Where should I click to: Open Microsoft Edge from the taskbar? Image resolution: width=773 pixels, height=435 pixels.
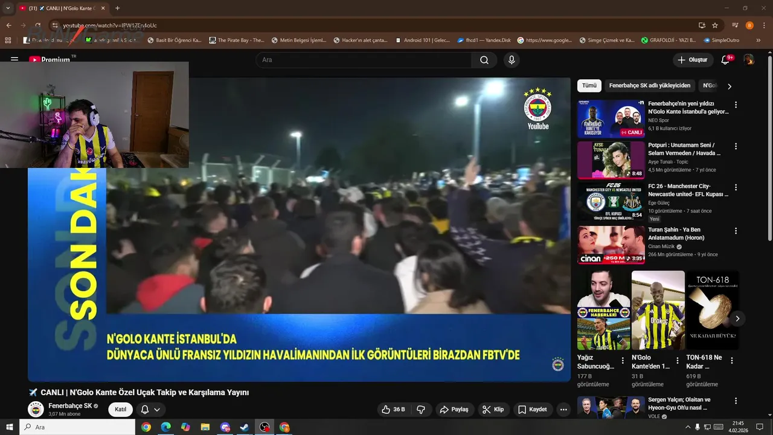tap(166, 427)
